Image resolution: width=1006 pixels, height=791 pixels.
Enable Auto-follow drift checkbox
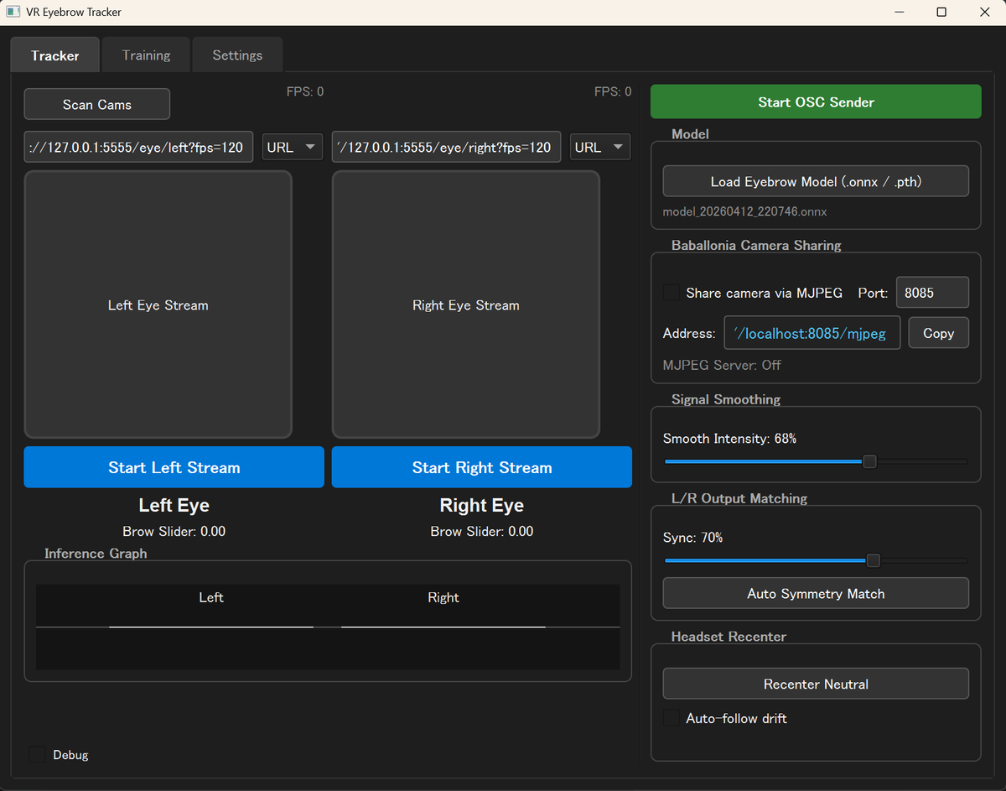tap(672, 718)
